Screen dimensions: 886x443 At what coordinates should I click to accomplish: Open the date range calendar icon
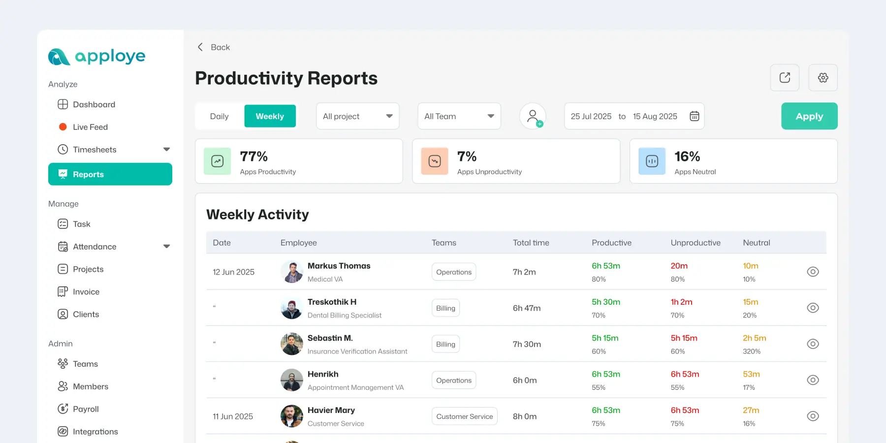click(695, 116)
